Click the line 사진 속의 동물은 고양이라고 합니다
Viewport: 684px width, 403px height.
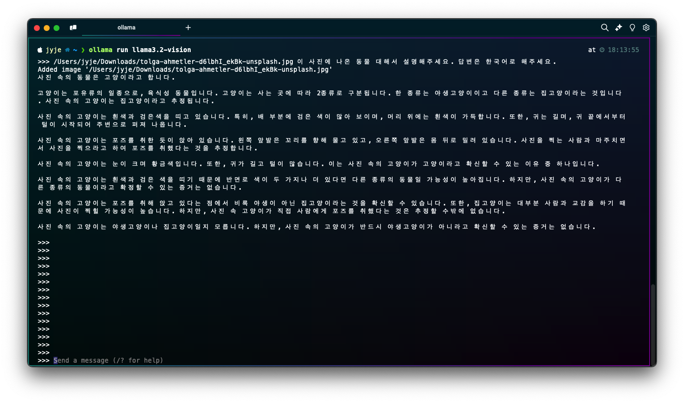pos(106,78)
